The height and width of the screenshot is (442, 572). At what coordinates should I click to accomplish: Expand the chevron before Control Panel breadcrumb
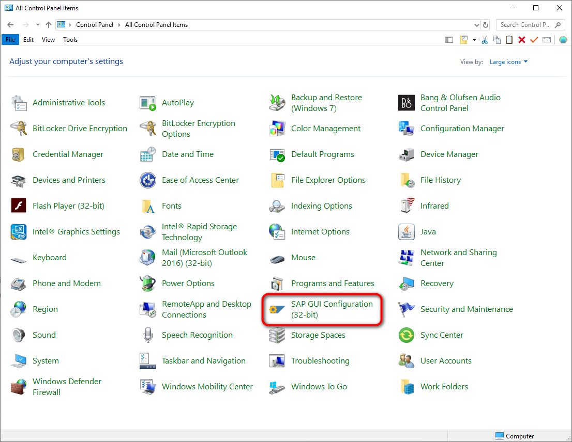[x=70, y=25]
